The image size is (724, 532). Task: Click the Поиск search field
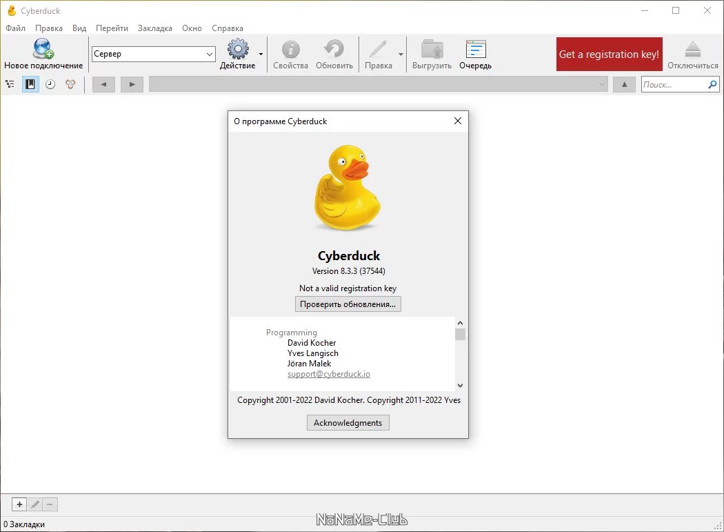click(x=674, y=85)
